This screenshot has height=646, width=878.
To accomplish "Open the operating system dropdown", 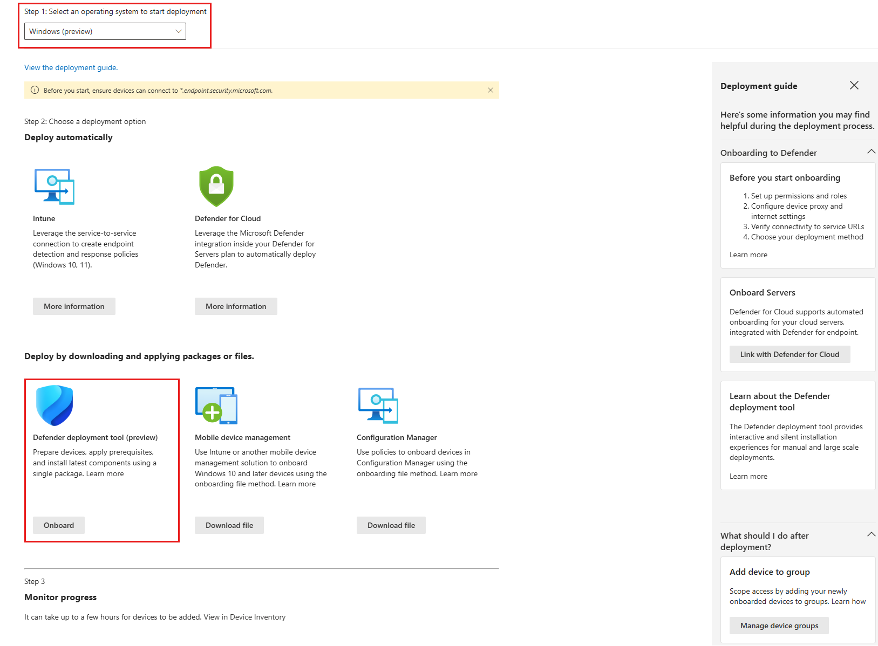I will click(x=105, y=31).
